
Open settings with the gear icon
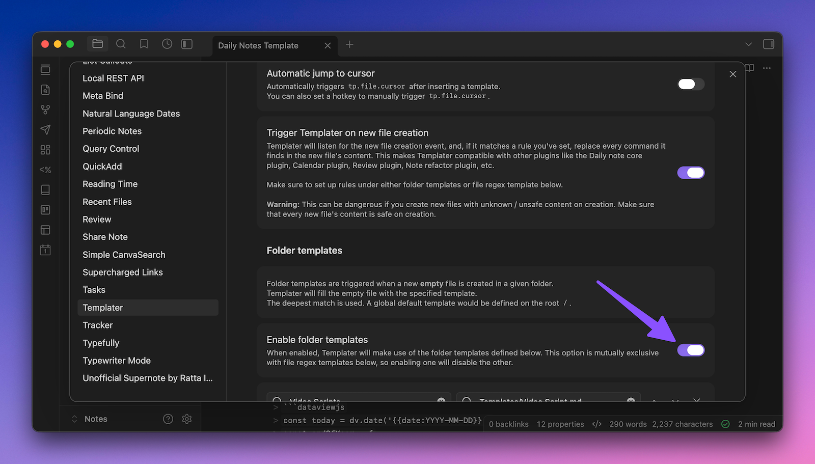click(187, 419)
